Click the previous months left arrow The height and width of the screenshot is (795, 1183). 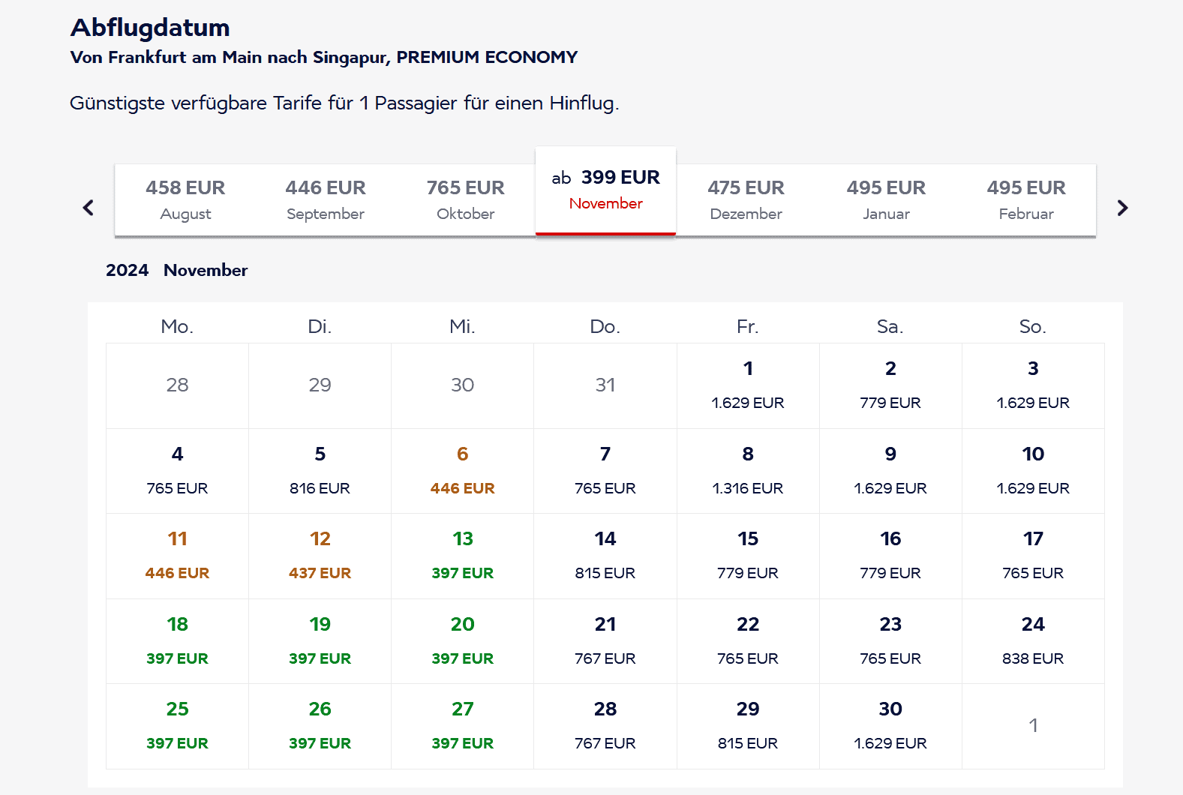click(x=89, y=208)
